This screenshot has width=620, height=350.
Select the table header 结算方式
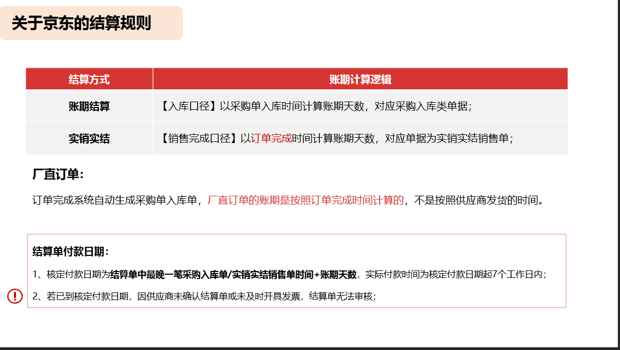pos(89,79)
